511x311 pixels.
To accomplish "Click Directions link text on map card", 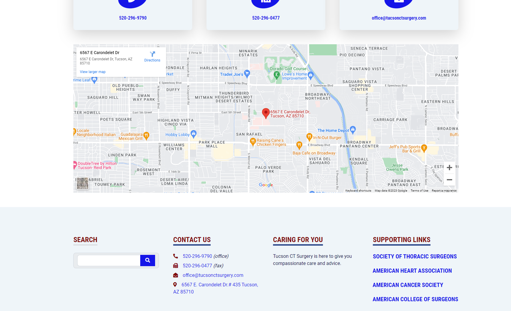I will (152, 60).
